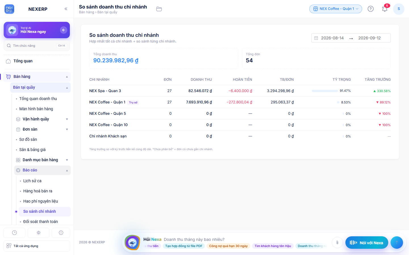Open the clock history icon in sidebar footer
The image size is (409, 255).
tap(14, 233)
